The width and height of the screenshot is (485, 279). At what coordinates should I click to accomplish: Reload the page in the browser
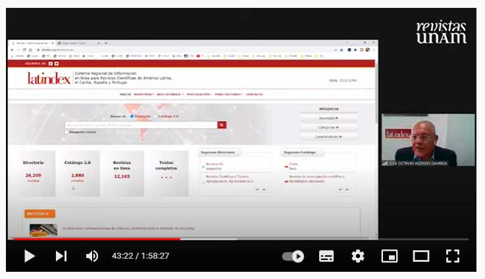(x=24, y=50)
